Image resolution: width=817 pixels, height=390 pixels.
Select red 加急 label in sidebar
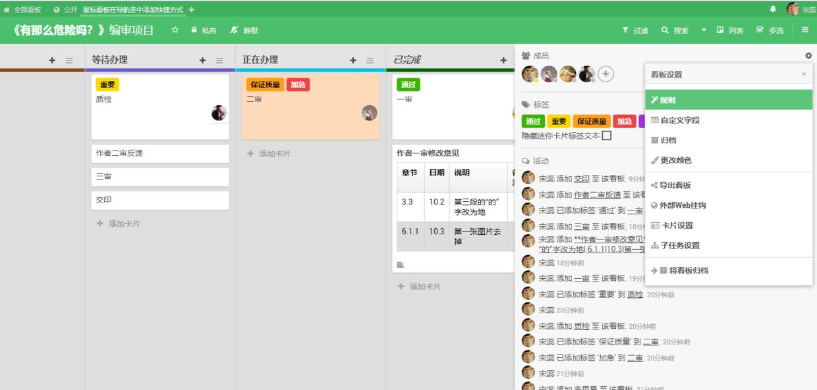623,121
